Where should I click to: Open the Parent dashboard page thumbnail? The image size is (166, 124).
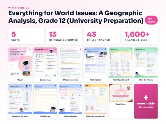pos(121,62)
